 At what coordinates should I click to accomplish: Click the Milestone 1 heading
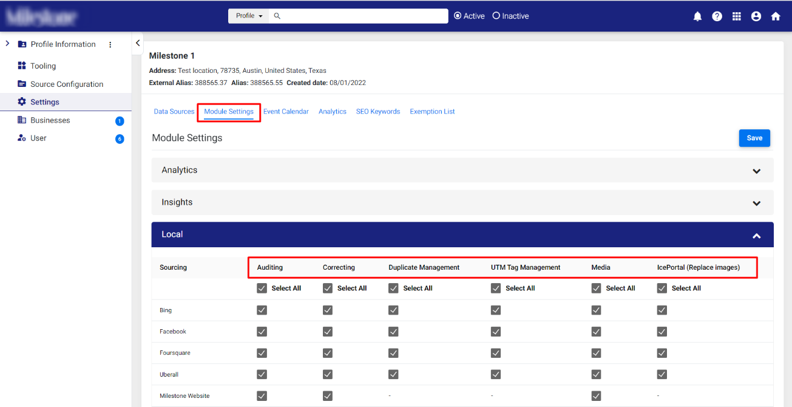click(172, 56)
